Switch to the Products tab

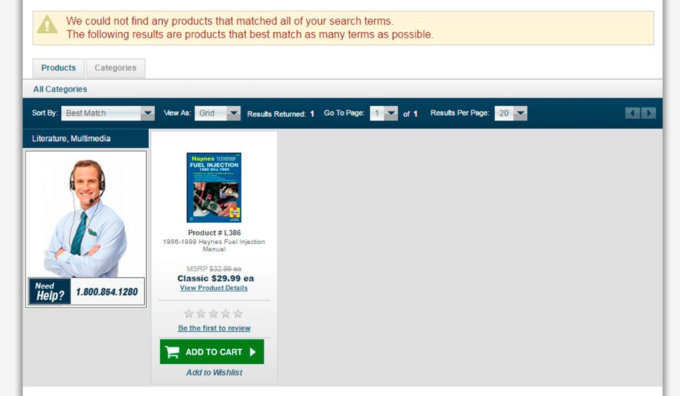tap(58, 68)
